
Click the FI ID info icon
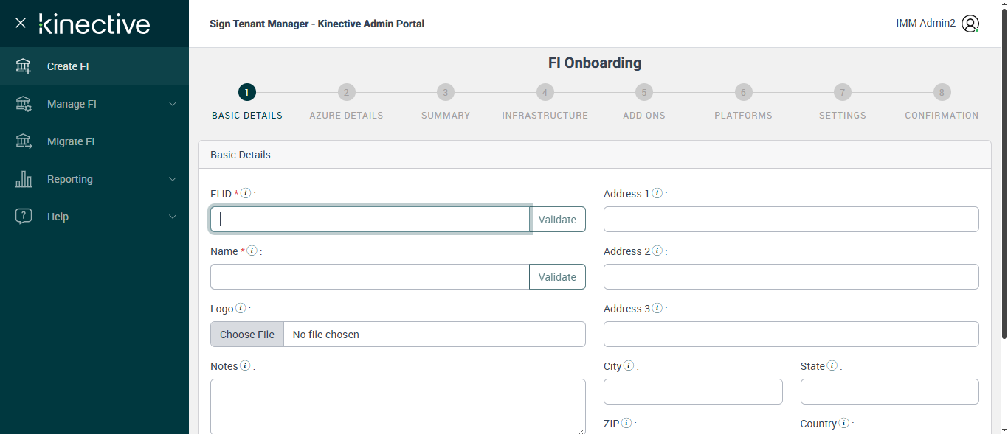[x=246, y=194]
